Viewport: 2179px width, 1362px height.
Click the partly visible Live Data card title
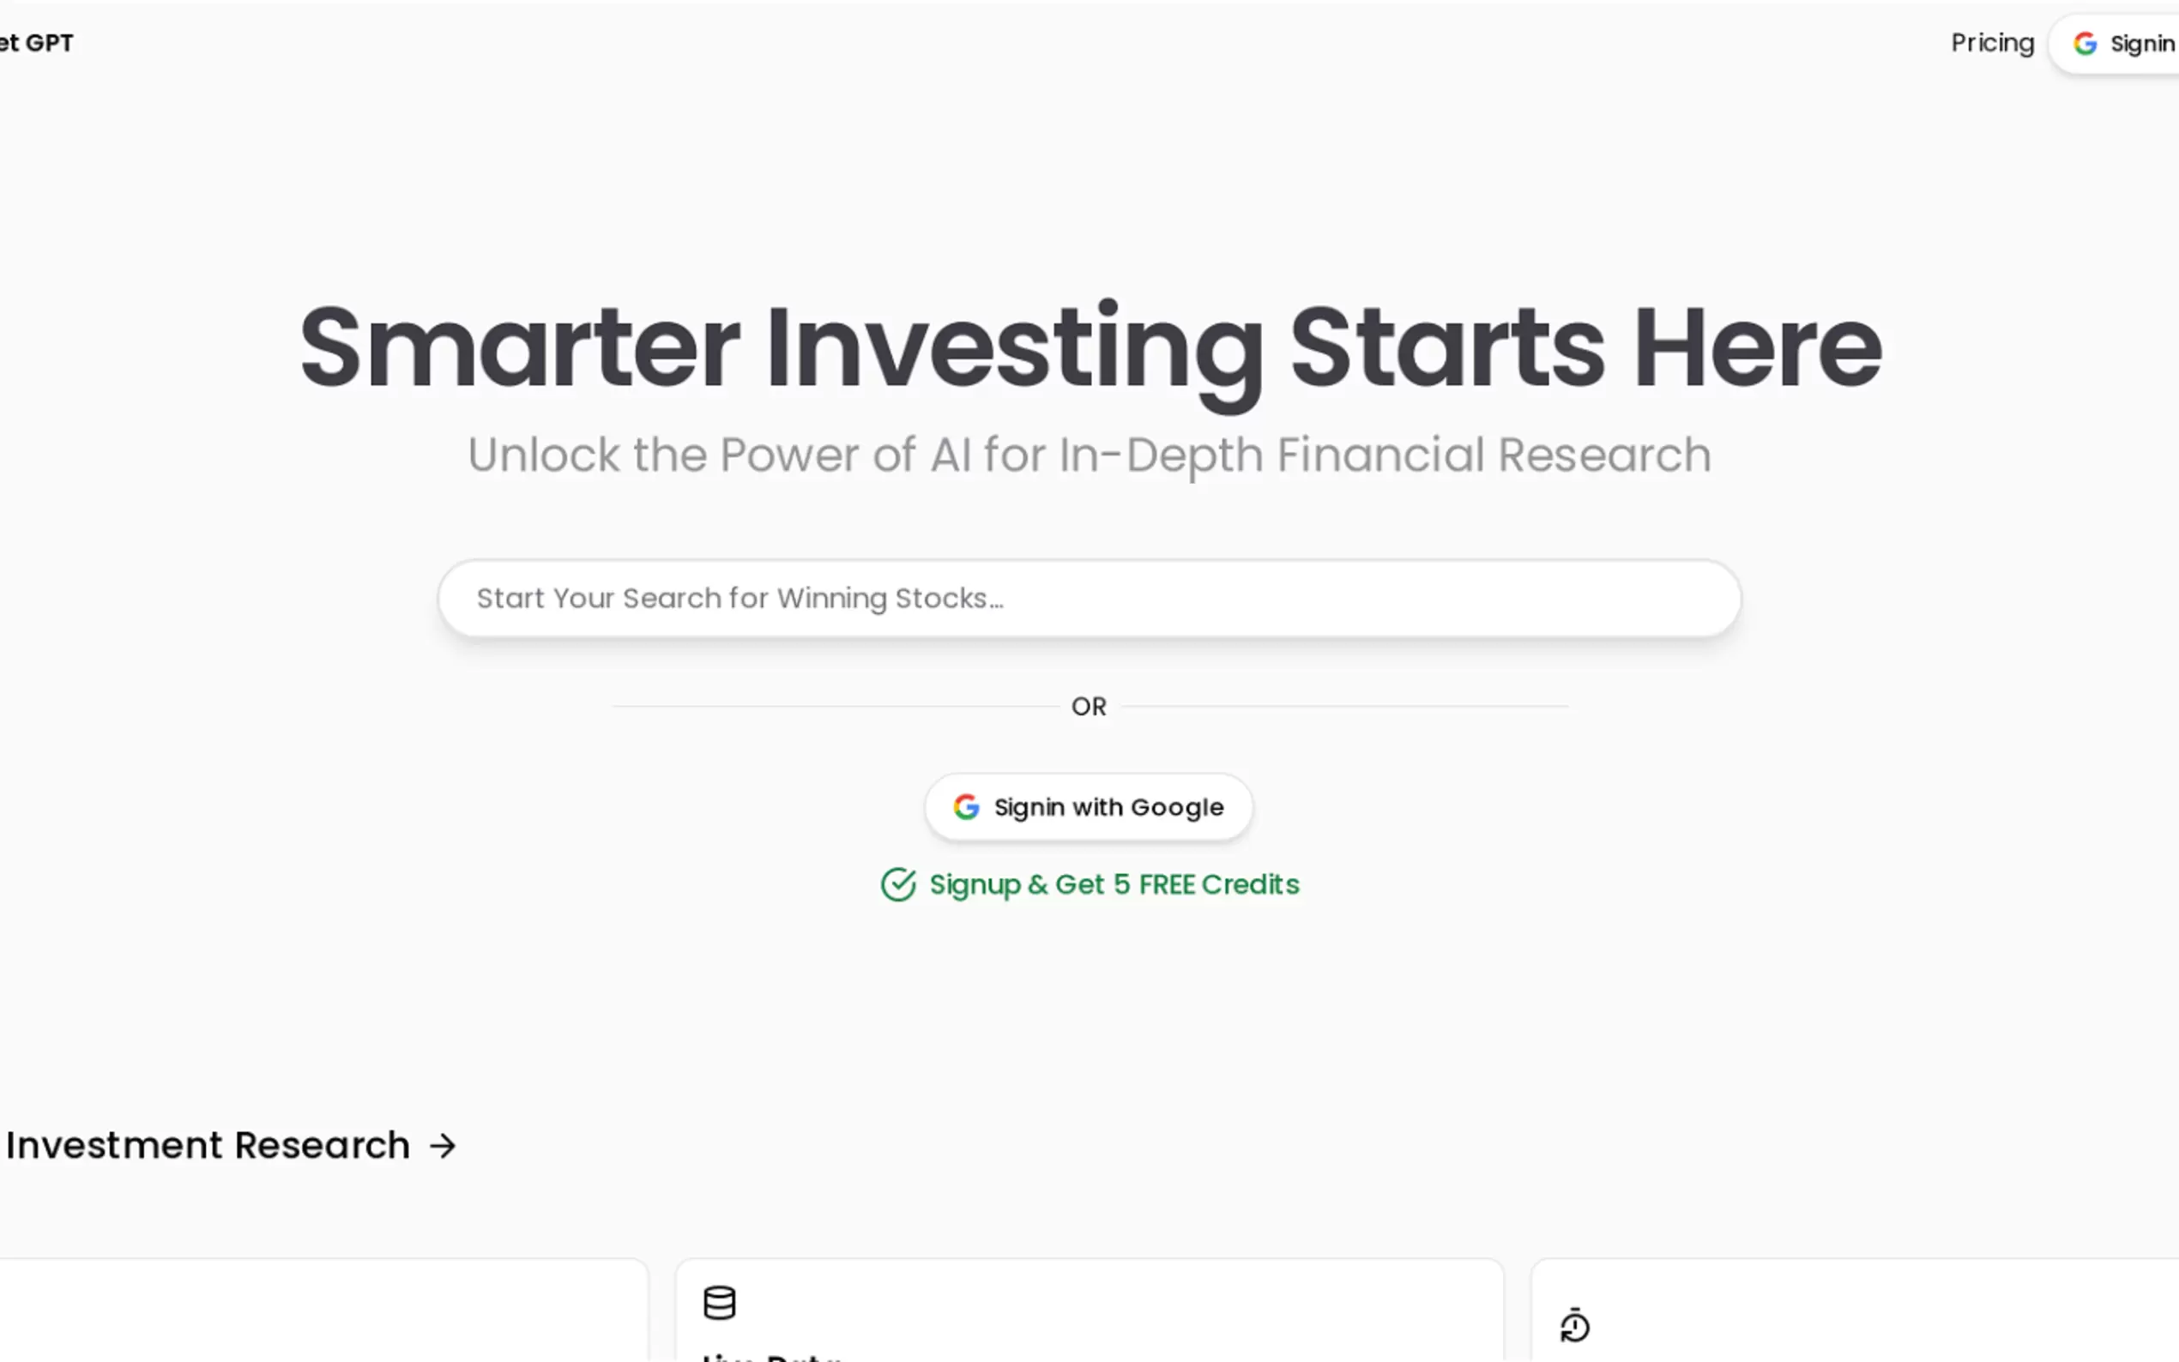(x=771, y=1356)
